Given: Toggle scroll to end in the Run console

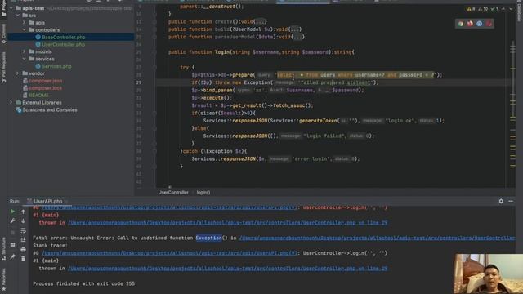Looking at the screenshot, I should click(23, 239).
